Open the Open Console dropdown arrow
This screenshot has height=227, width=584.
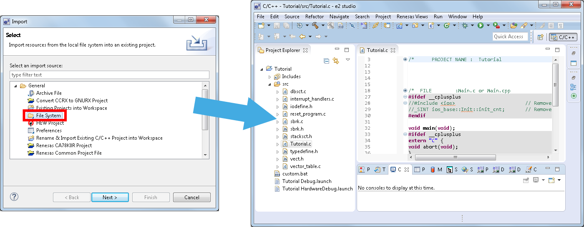(x=559, y=180)
